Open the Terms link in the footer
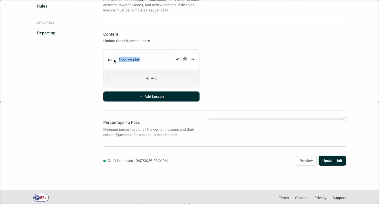Image resolution: width=379 pixels, height=204 pixels. click(x=284, y=198)
